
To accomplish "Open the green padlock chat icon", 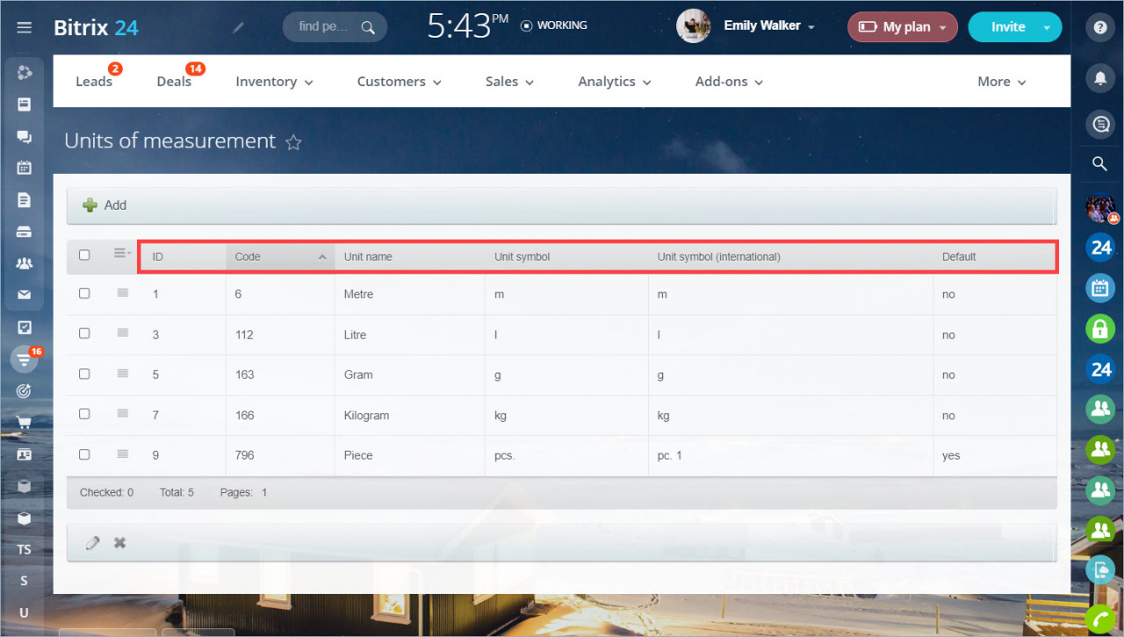I will [x=1100, y=329].
